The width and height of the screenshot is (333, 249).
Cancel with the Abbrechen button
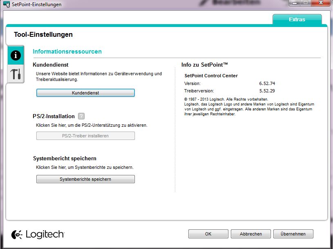pos(250,234)
